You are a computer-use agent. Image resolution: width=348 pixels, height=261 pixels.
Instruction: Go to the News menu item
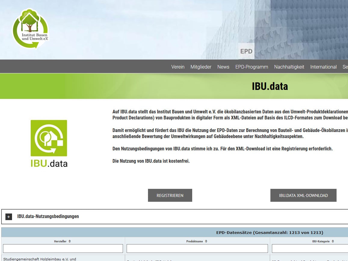pos(223,67)
